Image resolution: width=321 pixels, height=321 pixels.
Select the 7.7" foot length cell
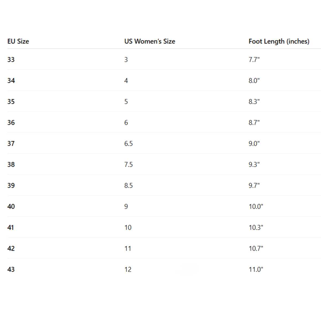click(x=254, y=60)
